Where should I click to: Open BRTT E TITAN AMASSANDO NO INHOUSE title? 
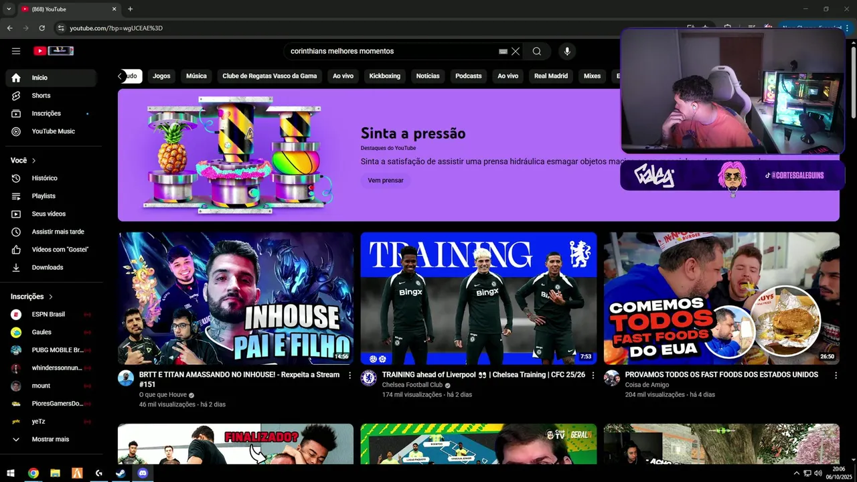click(x=239, y=380)
